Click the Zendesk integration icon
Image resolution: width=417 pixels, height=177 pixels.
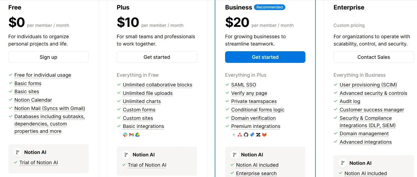[x=258, y=135]
